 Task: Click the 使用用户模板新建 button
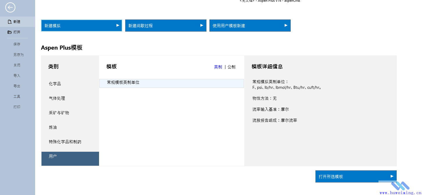[250, 26]
